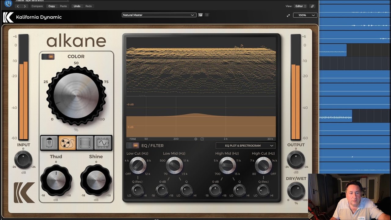Viewport: 391px width, 220px height.
Task: Click the 'DRY/WET' label
Action: point(296,179)
